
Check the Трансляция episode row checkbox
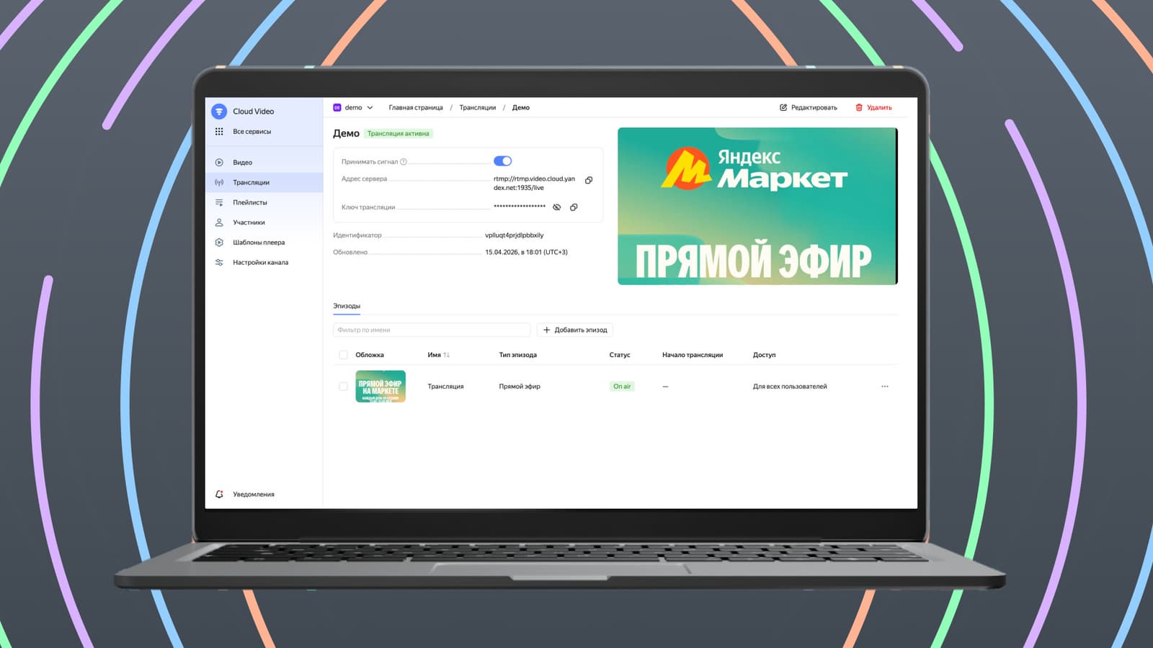pyautogui.click(x=343, y=387)
